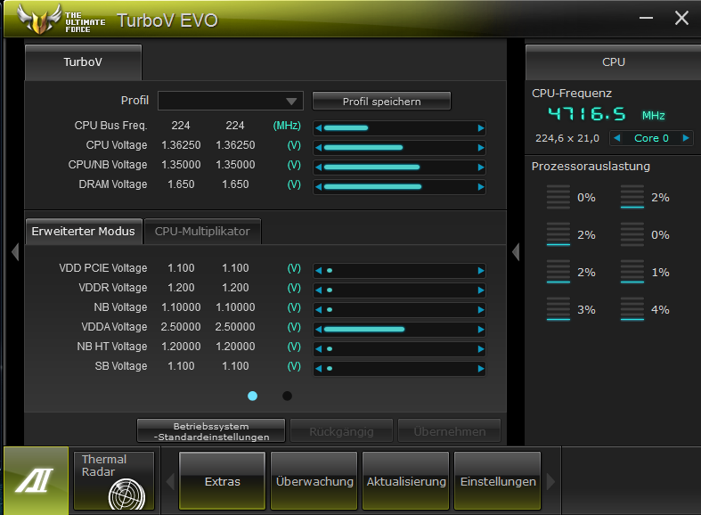Click the Core 0 selector label
This screenshot has width=701, height=515.
click(x=651, y=138)
